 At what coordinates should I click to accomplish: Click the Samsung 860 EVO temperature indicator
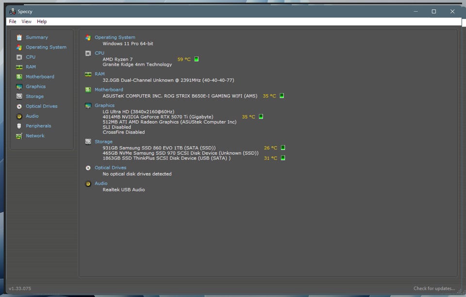coord(283,148)
